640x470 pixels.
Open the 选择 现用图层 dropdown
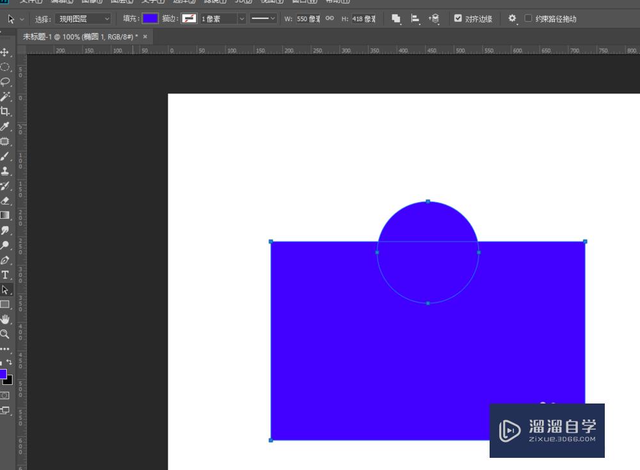83,19
